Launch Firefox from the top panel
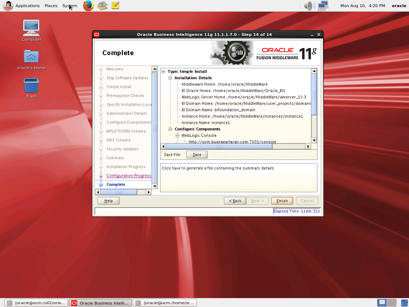Viewport: 409px width, 307px height. coord(88,5)
